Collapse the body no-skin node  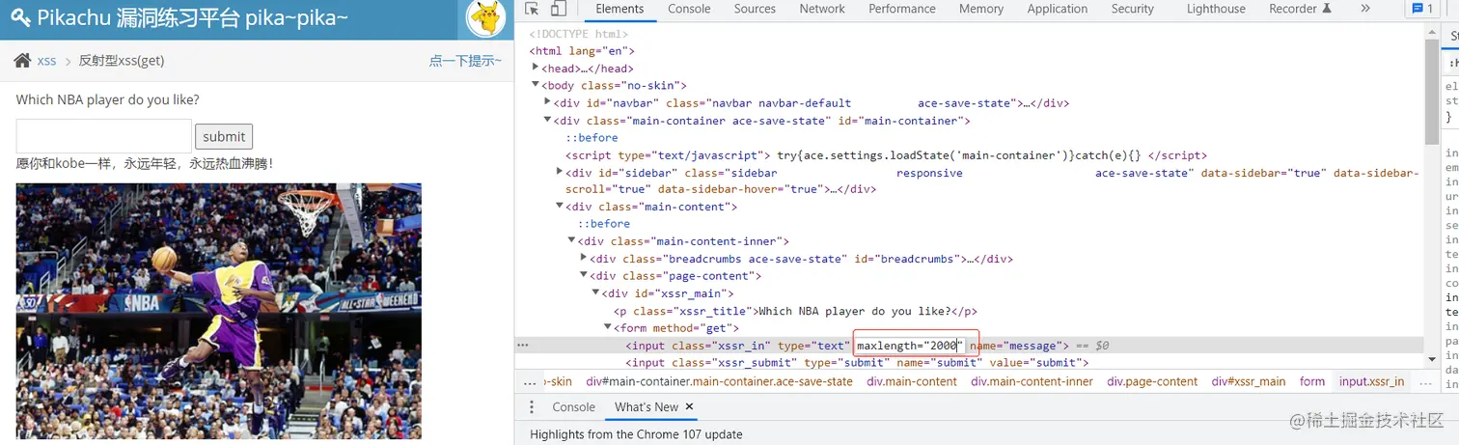[536, 86]
